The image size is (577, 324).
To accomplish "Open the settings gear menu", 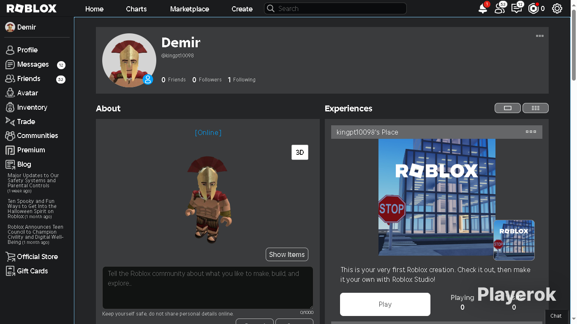I will pyautogui.click(x=557, y=8).
